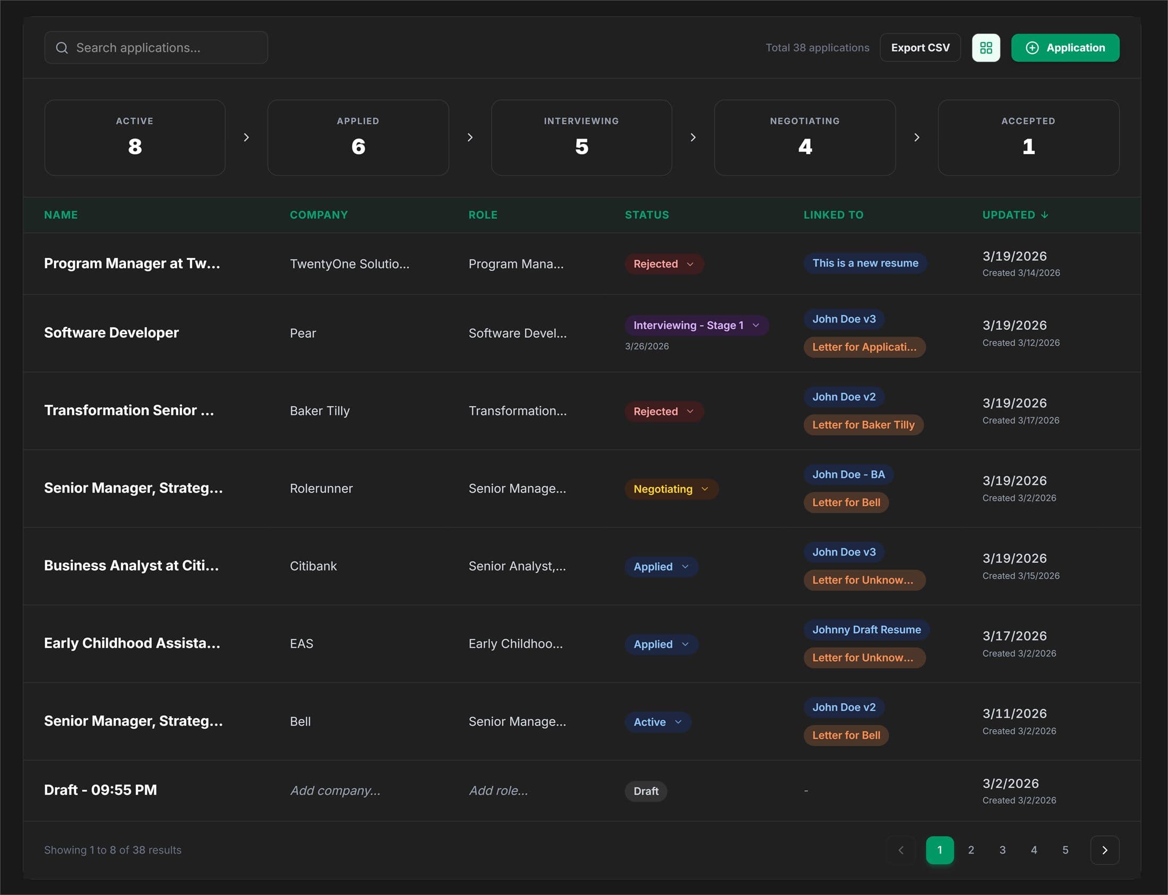Screen dimensions: 1168x895
Task: Open 'Transformation Senior ...' application
Action: 129,411
